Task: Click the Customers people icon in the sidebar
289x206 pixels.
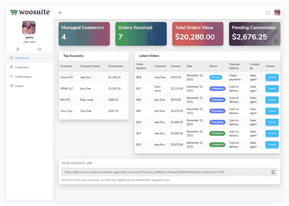Action: click(x=12, y=67)
